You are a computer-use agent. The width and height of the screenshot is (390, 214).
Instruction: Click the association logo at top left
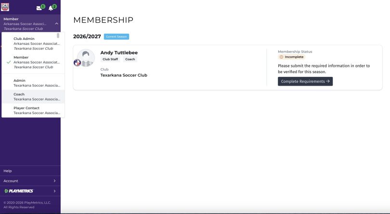pos(5,7)
